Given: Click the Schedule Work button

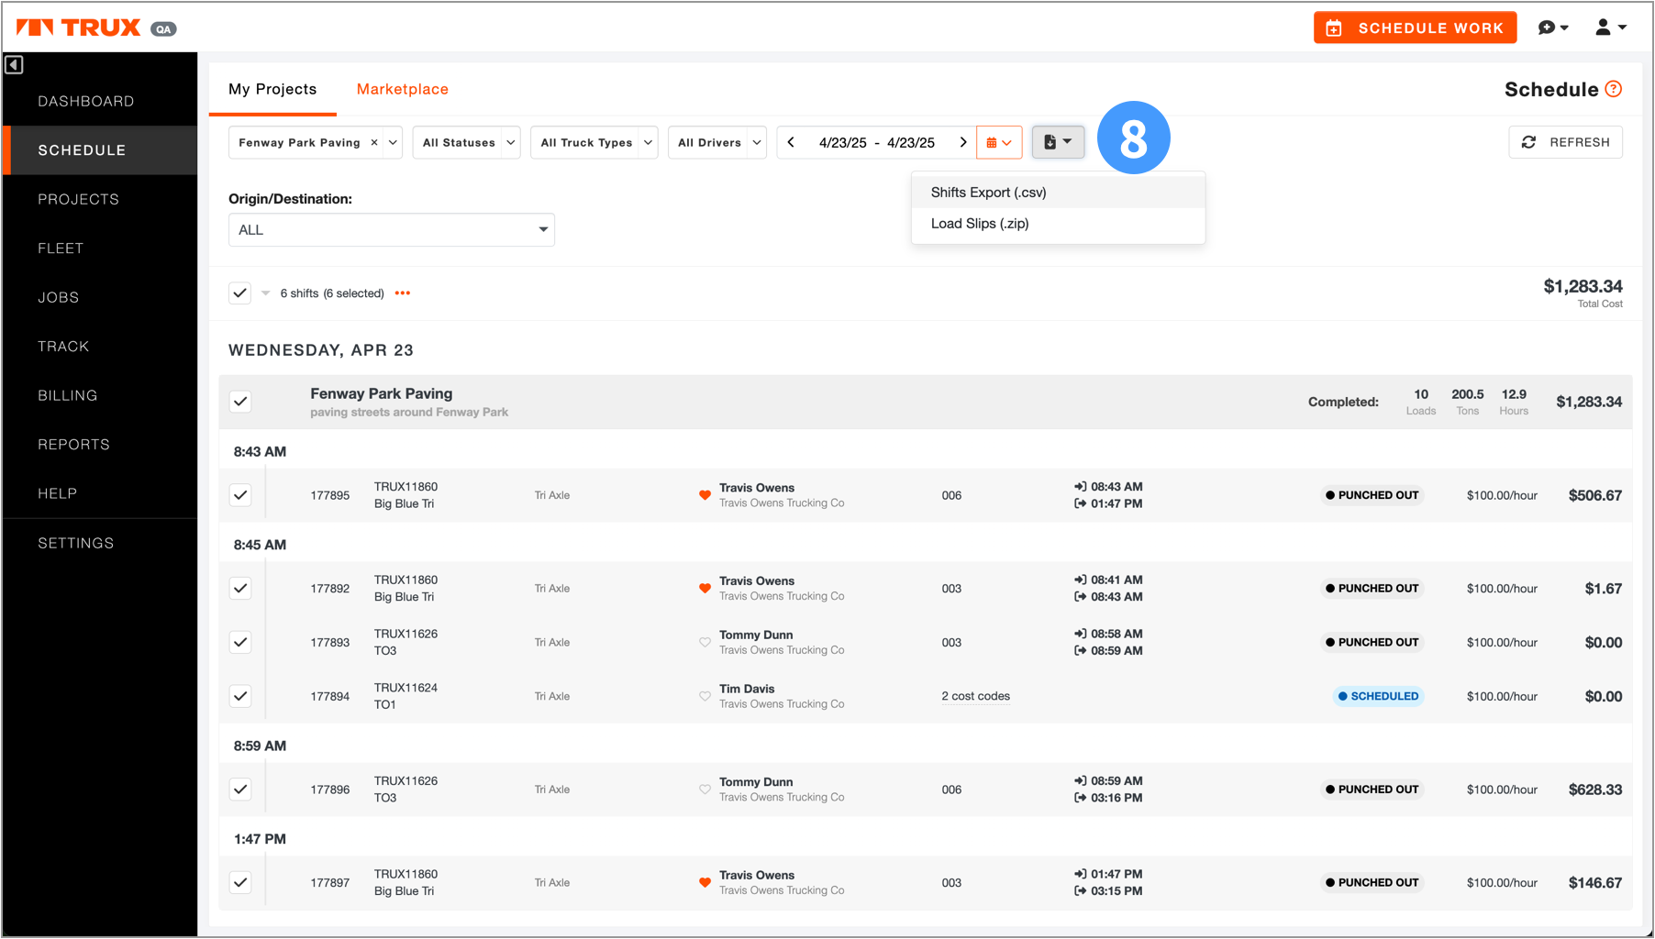Looking at the screenshot, I should 1414,28.
